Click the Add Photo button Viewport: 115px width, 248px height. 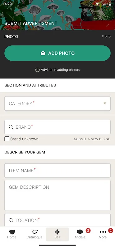point(57,53)
